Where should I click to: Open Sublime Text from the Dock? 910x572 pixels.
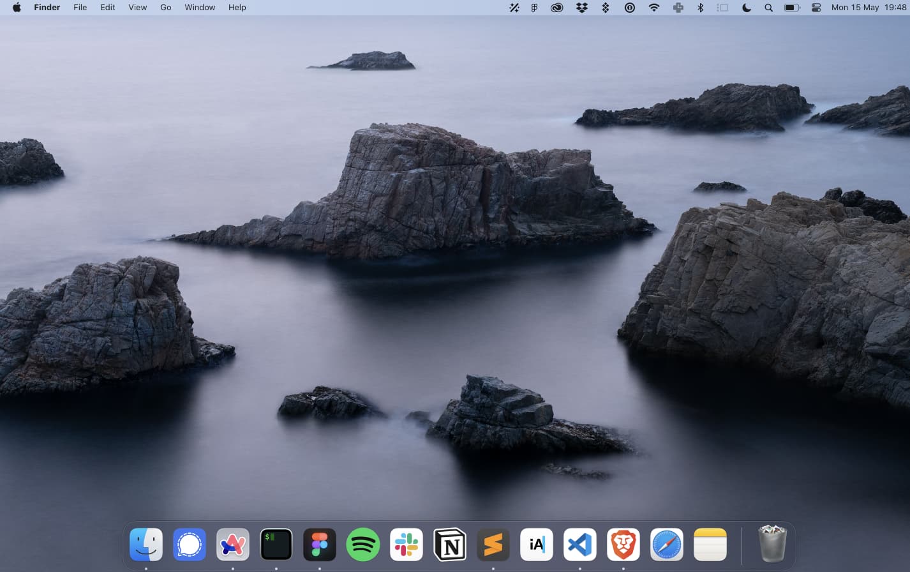[x=493, y=545]
